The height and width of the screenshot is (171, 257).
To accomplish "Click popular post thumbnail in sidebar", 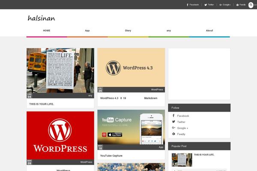I will [x=182, y=160].
